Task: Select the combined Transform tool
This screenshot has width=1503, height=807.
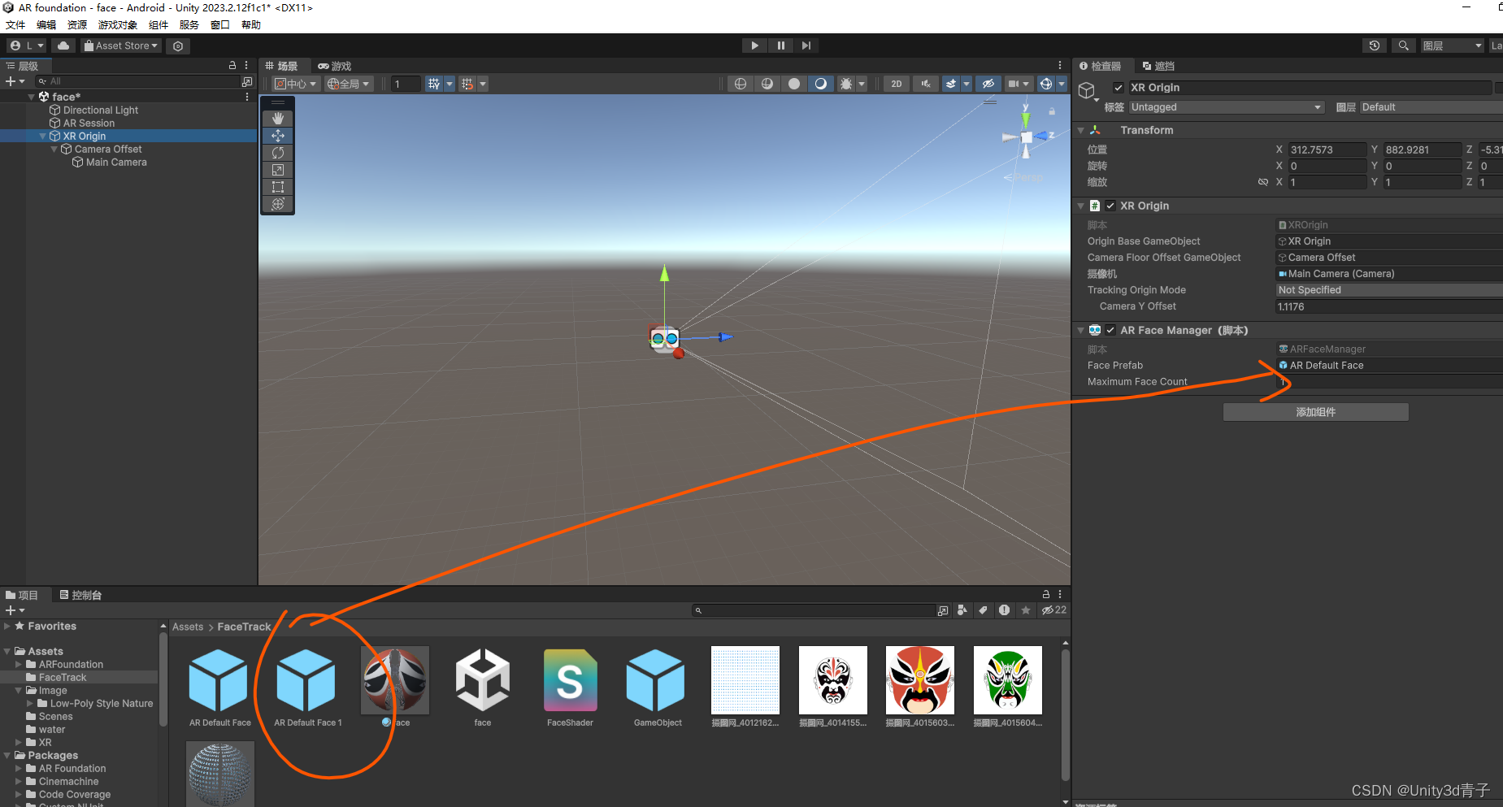Action: pyautogui.click(x=278, y=204)
